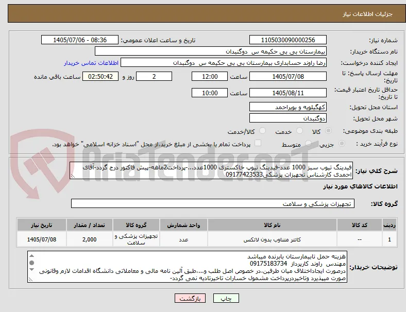Click the گروه کالا column header
The width and height of the screenshot is (406, 312).
click(x=136, y=225)
